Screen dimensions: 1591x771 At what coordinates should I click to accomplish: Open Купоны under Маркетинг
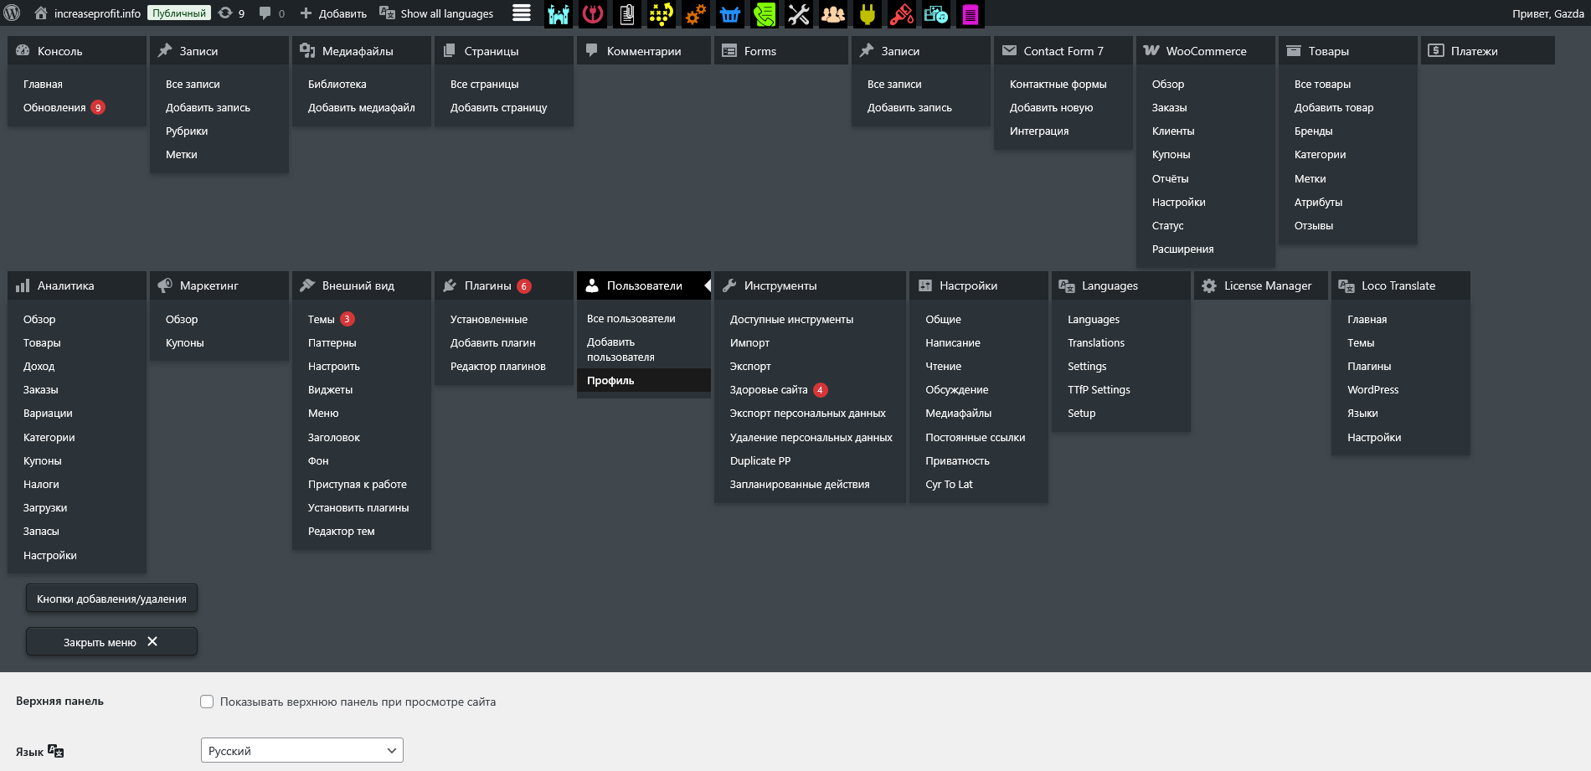coord(185,342)
